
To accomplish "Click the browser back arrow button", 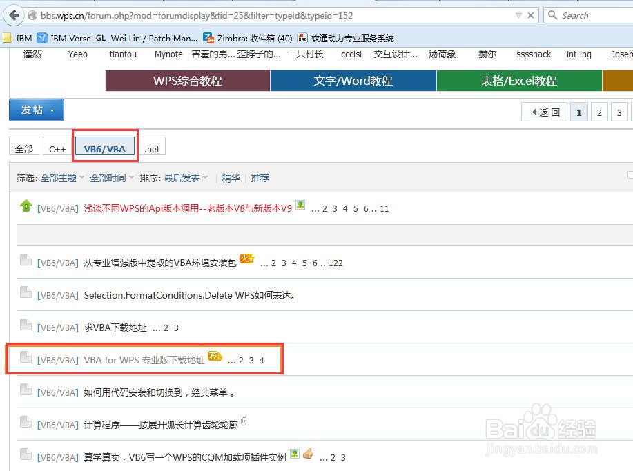I will (14, 15).
